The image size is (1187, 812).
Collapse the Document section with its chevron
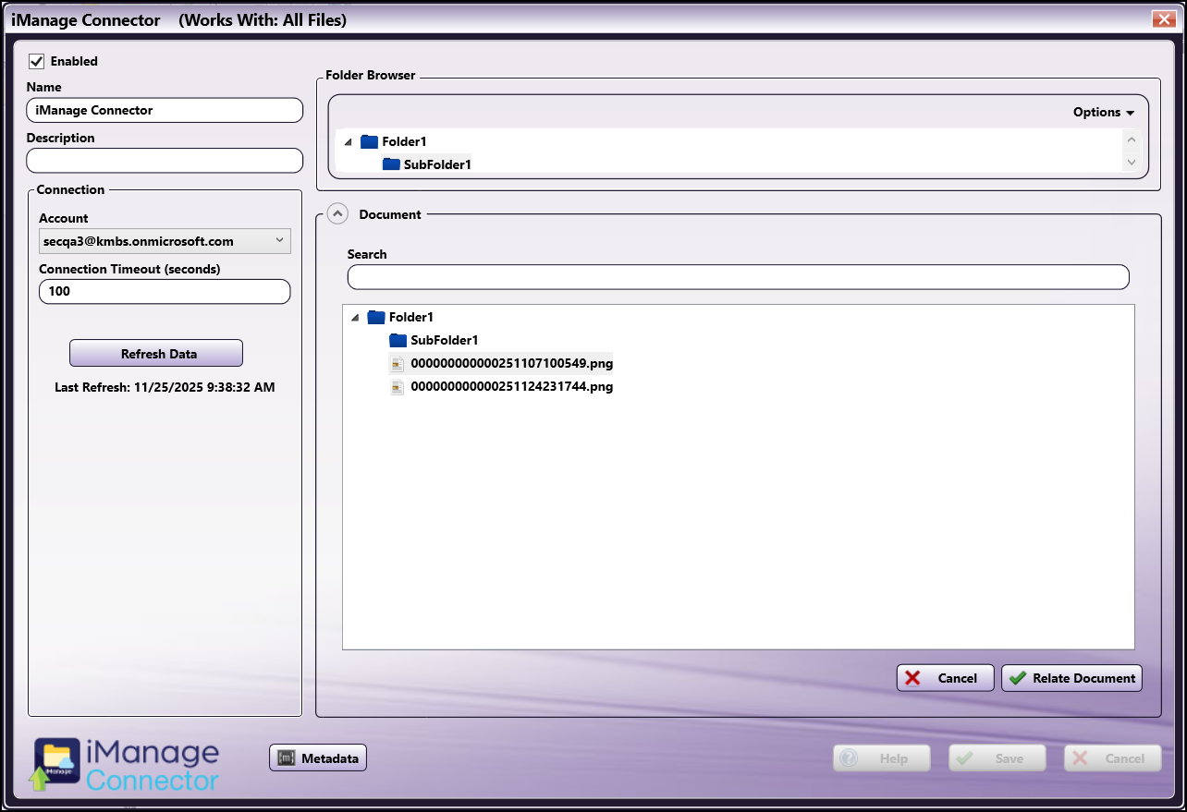pyautogui.click(x=338, y=213)
